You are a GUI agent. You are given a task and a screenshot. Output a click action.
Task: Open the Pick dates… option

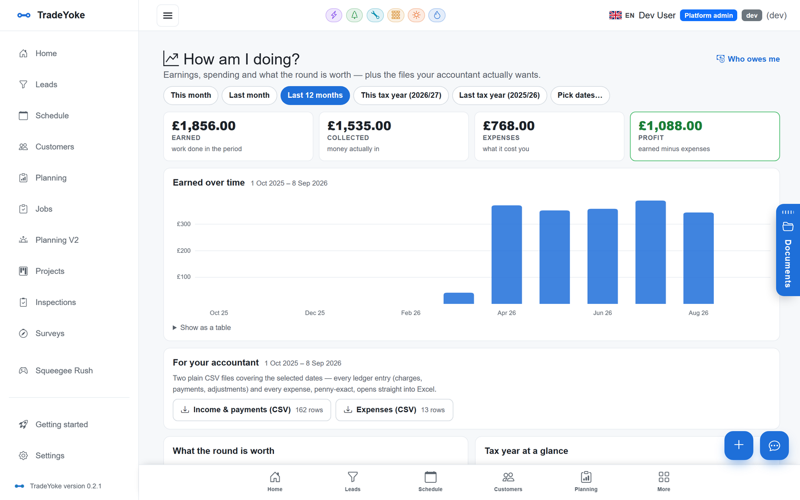click(580, 96)
